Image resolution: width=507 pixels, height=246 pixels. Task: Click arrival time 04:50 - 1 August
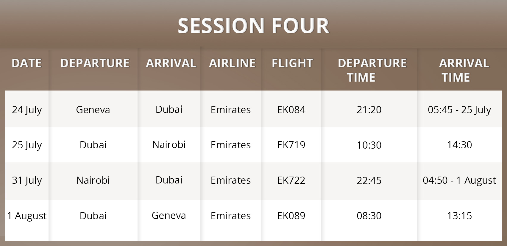click(459, 180)
